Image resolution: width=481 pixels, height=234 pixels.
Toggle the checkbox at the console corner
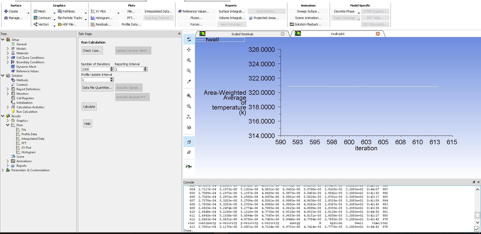(477, 229)
